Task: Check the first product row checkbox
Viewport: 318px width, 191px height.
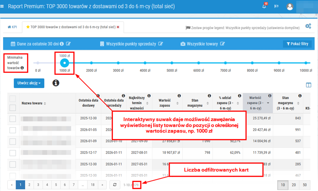Action: tap(13, 119)
